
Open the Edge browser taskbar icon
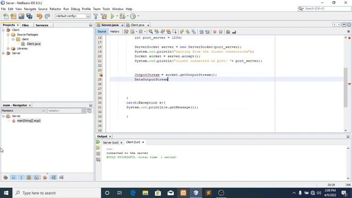(x=133, y=193)
